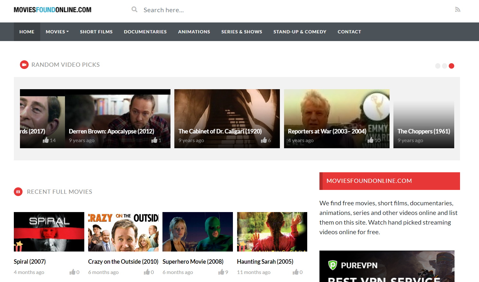Go to second carousel slide dot
Screen dimensions: 479x282
pyautogui.click(x=445, y=66)
